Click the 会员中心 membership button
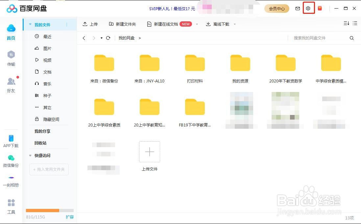Screen dimensions: 361x224 pyautogui.click(x=277, y=9)
